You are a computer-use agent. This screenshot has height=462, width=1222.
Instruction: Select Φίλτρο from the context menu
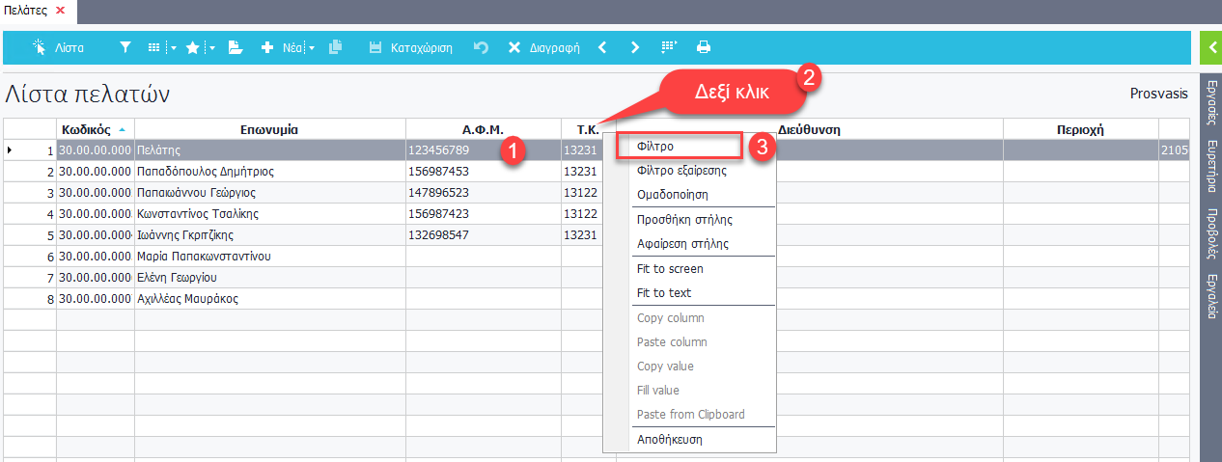[x=655, y=146]
